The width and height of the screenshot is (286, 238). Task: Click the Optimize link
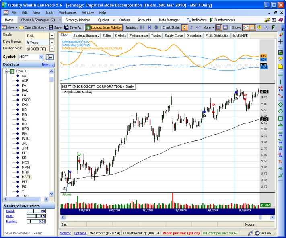point(80,233)
